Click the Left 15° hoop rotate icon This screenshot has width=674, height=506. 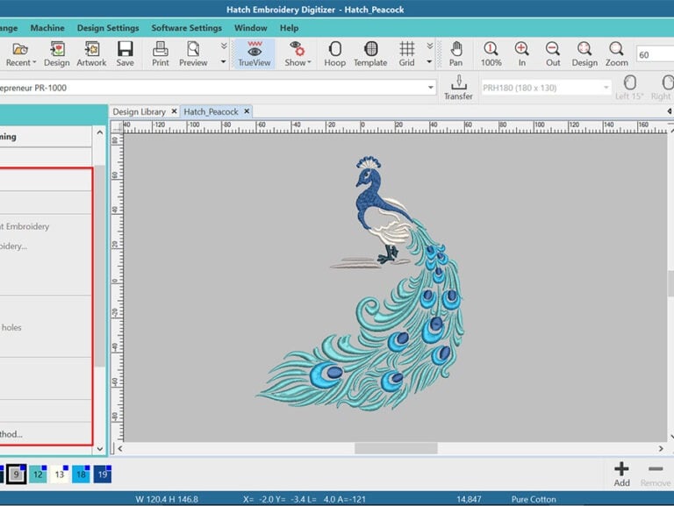pos(629,88)
